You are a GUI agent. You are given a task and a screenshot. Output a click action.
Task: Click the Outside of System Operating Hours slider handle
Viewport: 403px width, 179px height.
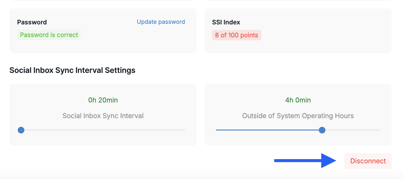(x=322, y=130)
